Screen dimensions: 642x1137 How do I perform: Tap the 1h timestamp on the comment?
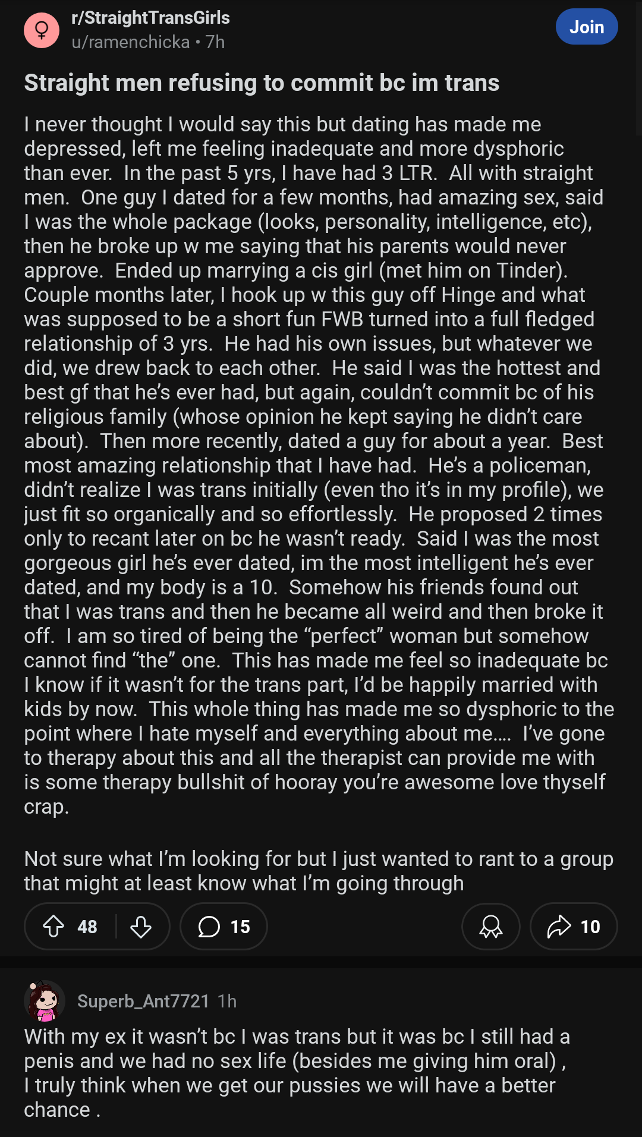tap(227, 1001)
